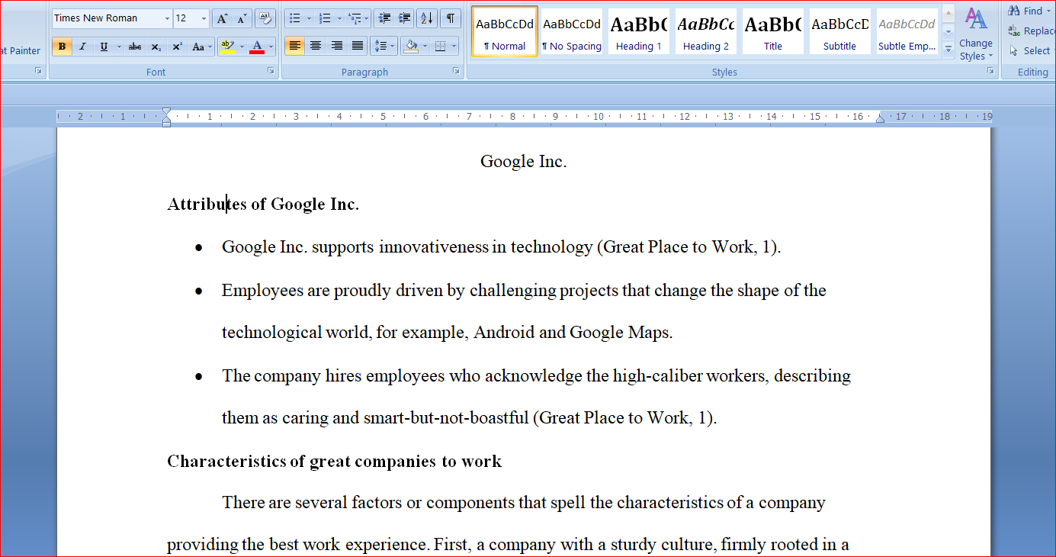Toggle Underline formatting button
Viewport: 1056px width, 557px height.
click(104, 47)
